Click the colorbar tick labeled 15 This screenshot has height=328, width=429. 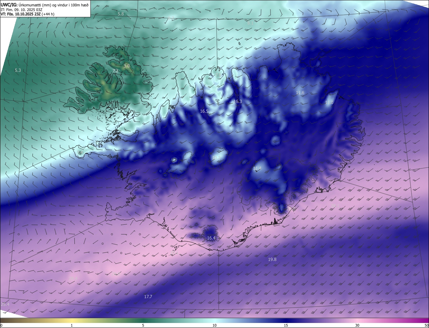click(x=286, y=325)
